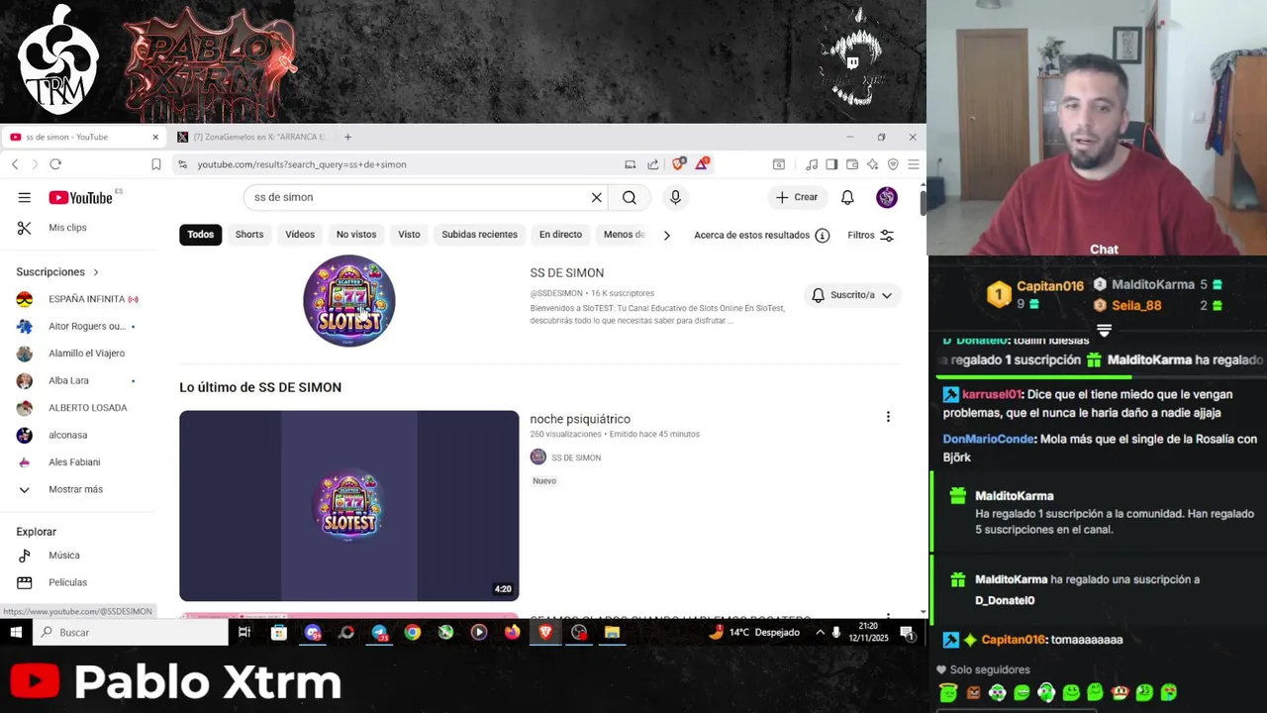1267x713 pixels.
Task: Open the Windows Start menu
Action: click(16, 632)
